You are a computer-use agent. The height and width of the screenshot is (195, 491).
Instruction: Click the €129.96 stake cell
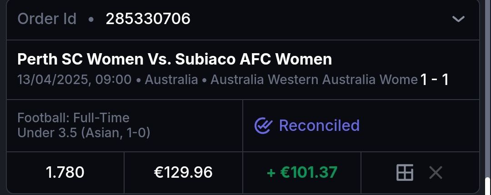pyautogui.click(x=183, y=173)
